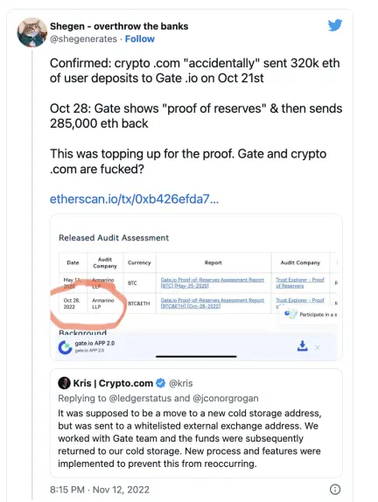Click the Participate in a survey popup
Image resolution: width=378 pixels, height=502 pixels.
pyautogui.click(x=310, y=314)
